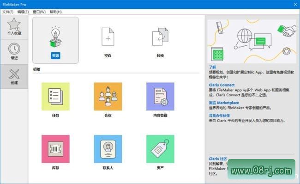The image size is (300, 184).
Task: Pick the 会议 meetings starter template
Action: [x=108, y=97]
